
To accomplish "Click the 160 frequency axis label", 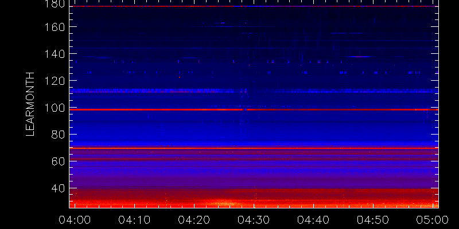I will point(54,27).
